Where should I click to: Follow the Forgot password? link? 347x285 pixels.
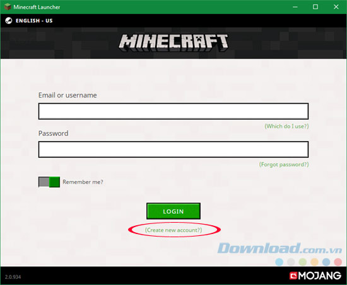[284, 164]
